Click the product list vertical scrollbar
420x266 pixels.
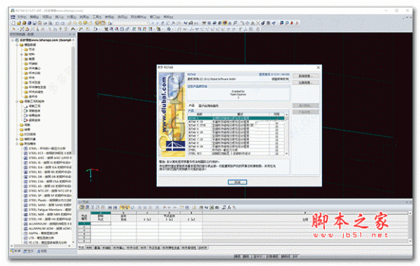(286, 134)
